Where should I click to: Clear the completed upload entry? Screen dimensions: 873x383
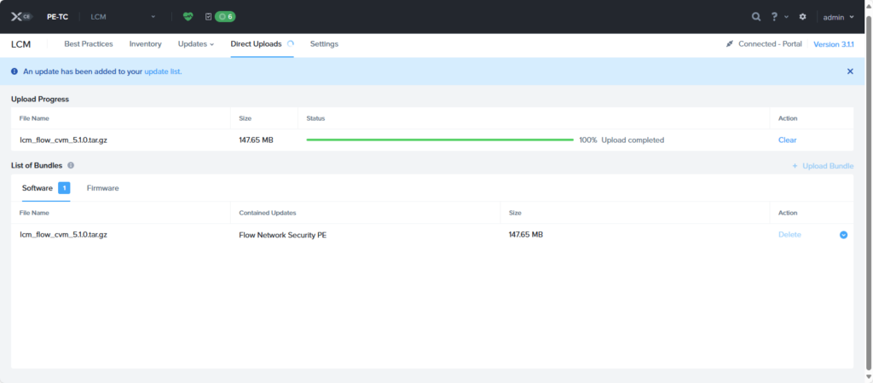click(x=787, y=140)
